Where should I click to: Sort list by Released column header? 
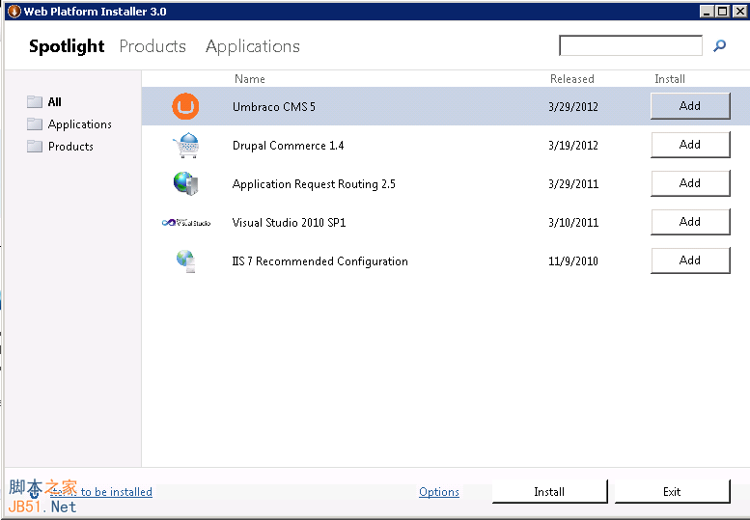point(572,79)
